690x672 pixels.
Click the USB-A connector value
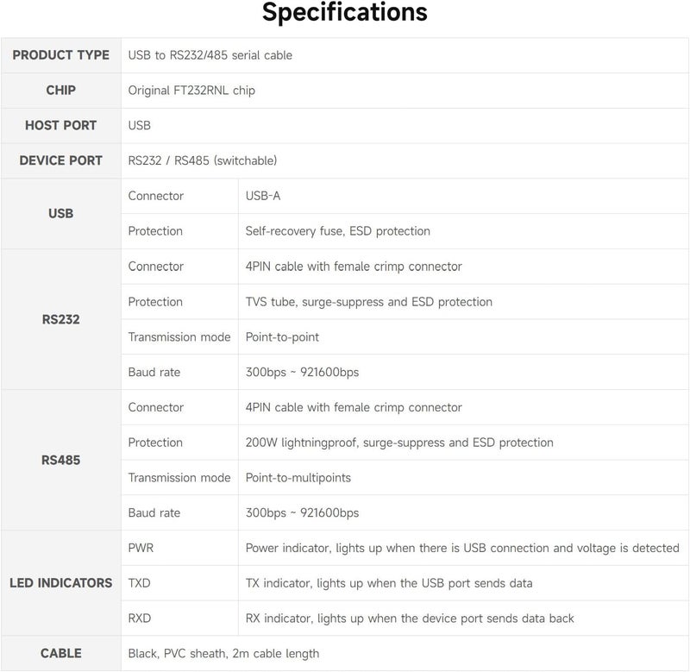click(263, 197)
